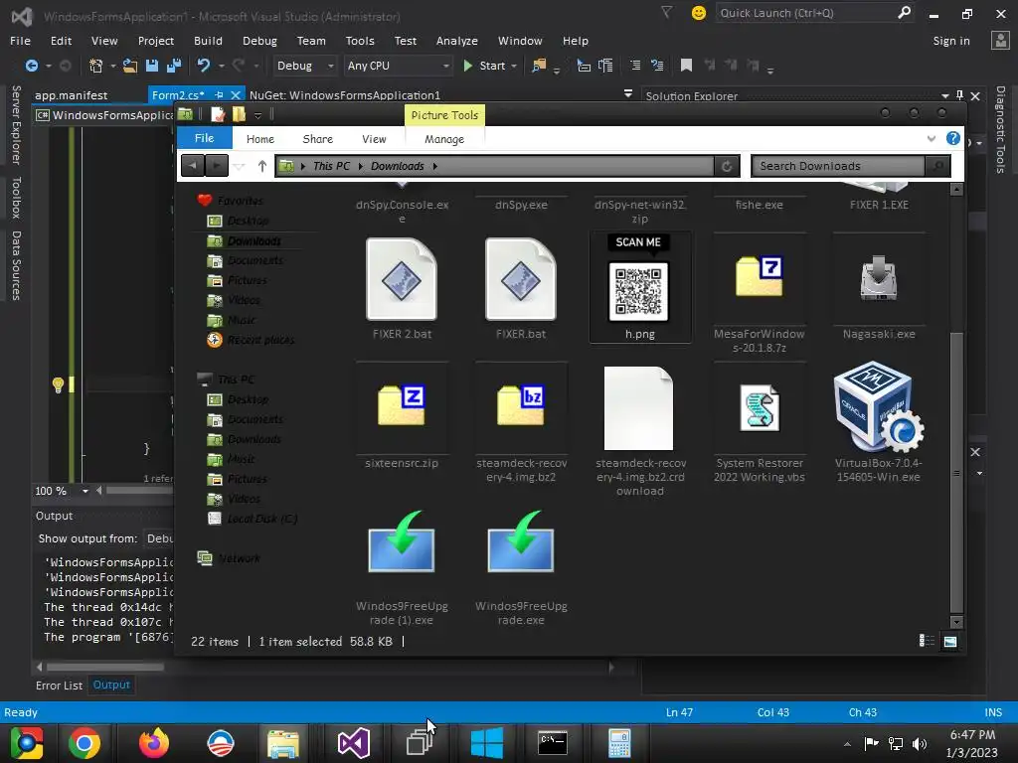
Task: Click the Command Prompt taskbar icon
Action: point(553,743)
